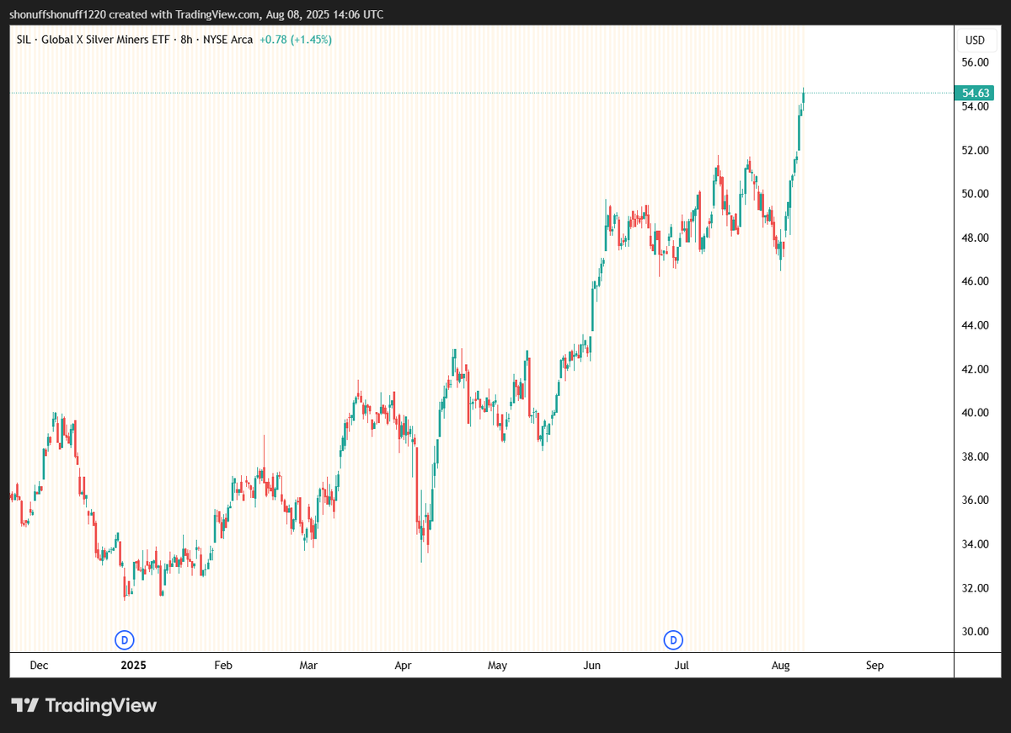Click the 30.00 price axis label
The width and height of the screenshot is (1011, 733).
[x=976, y=632]
